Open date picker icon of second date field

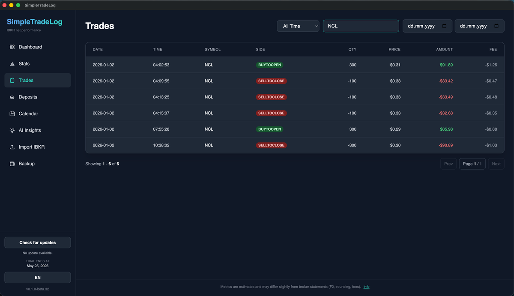(496, 26)
